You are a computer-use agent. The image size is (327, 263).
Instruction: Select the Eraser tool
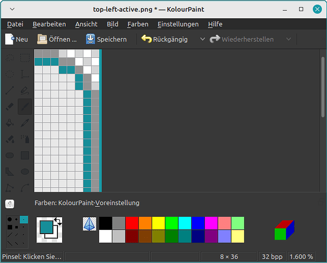[9, 106]
